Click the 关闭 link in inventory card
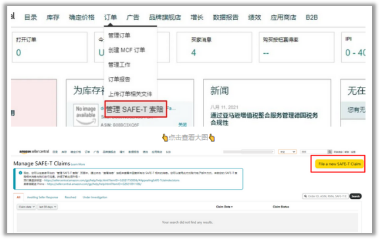This screenshot has width=380, height=239. (x=182, y=124)
